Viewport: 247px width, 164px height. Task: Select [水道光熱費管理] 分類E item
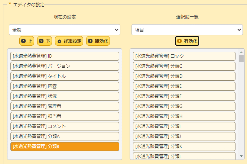coord(184,86)
